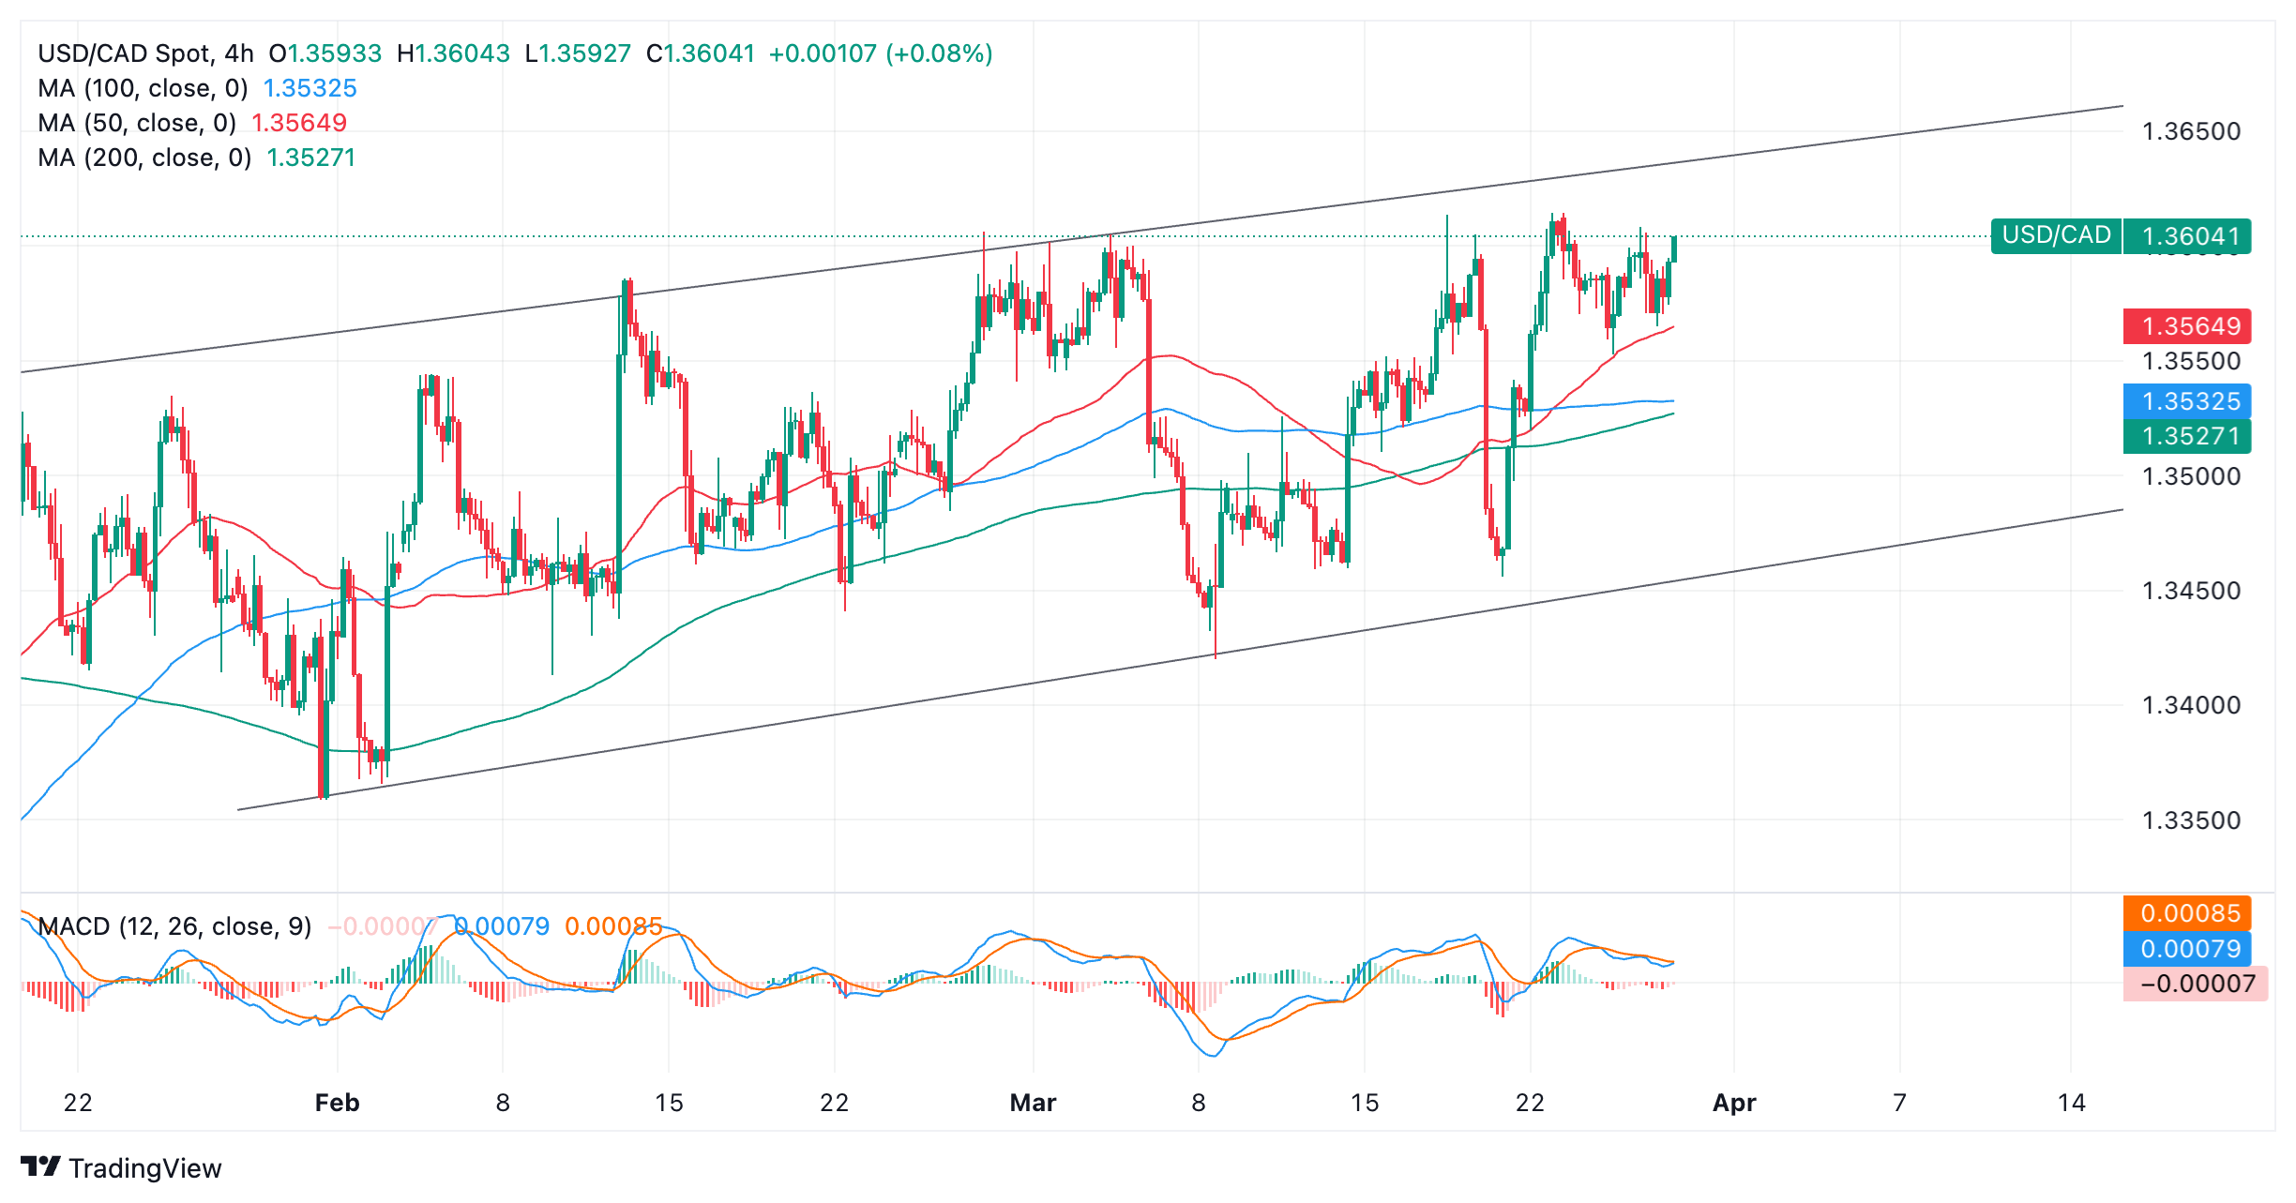Click the TradingView logo icon
Viewport: 2296px width, 1203px height.
click(x=40, y=1166)
